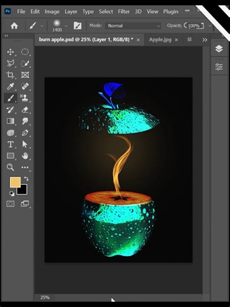
Task: Open the brush tool preset picker arrow
Action: click(x=42, y=26)
